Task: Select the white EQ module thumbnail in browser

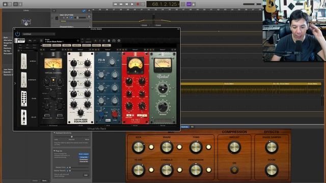Action: tap(24, 99)
